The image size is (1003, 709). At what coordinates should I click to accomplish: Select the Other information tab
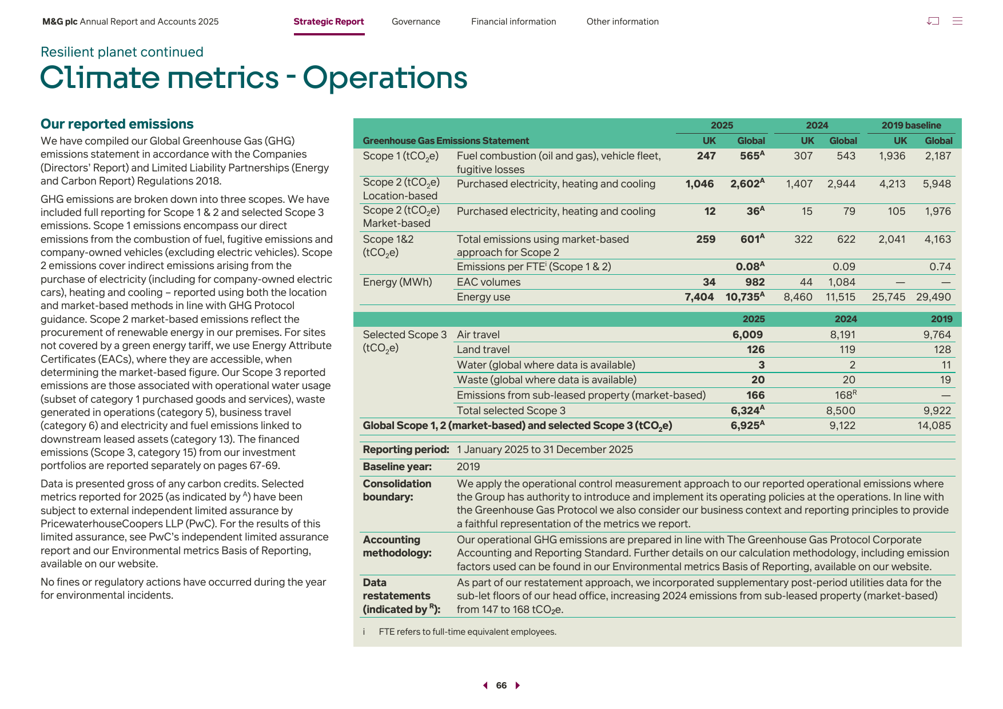623,22
